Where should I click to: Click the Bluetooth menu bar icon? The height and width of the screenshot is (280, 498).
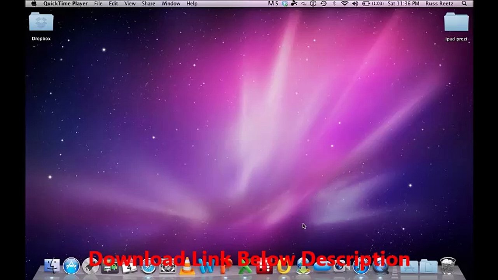click(x=334, y=3)
